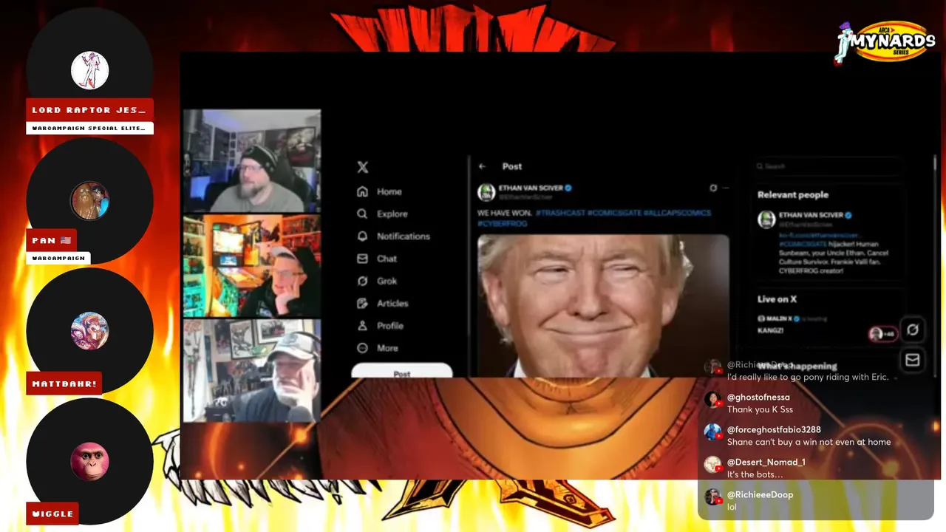Open the #COMICSGATE hashtag in the post

click(614, 213)
